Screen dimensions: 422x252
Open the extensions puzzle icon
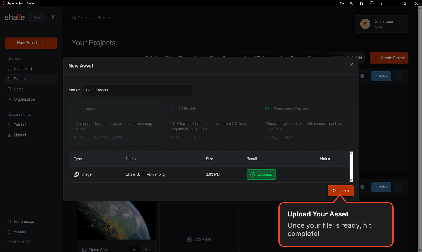371,3
